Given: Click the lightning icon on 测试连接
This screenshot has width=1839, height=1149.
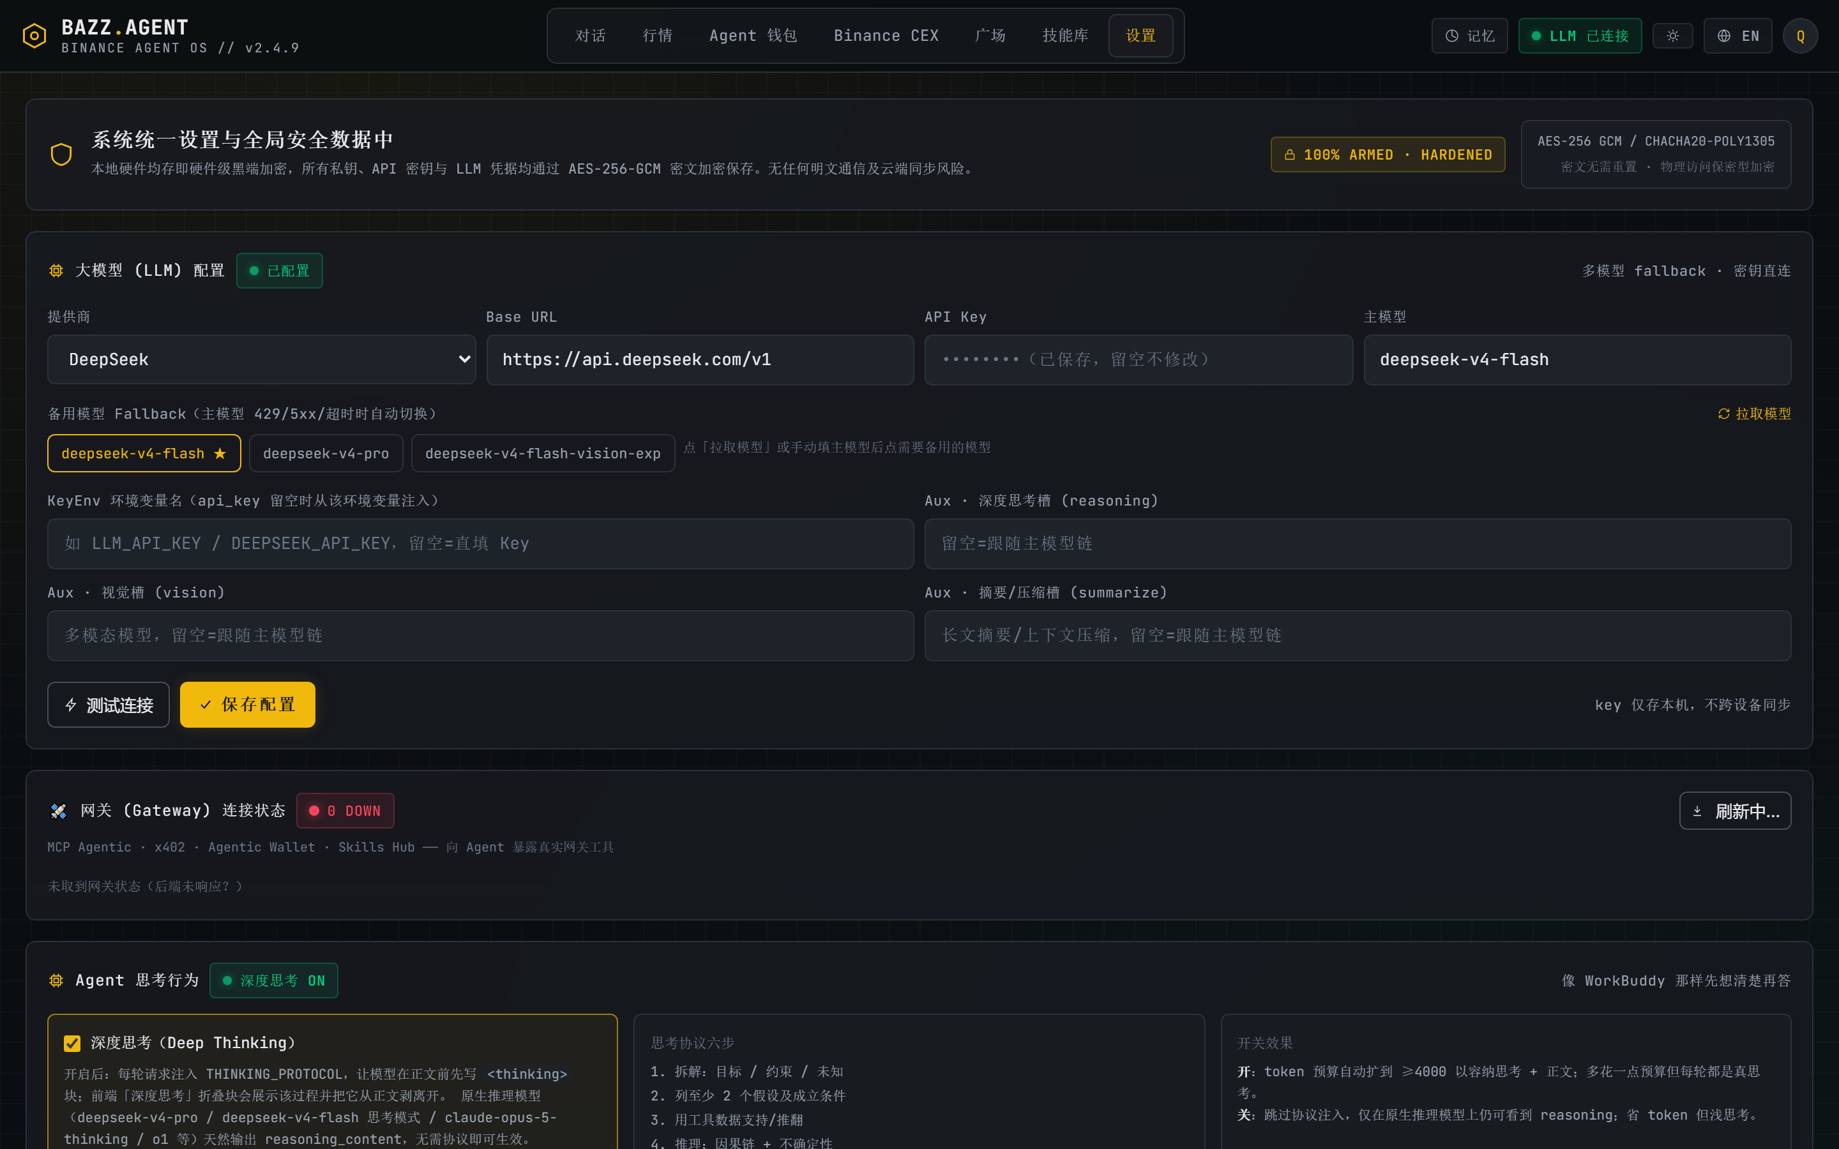Looking at the screenshot, I should (x=72, y=705).
